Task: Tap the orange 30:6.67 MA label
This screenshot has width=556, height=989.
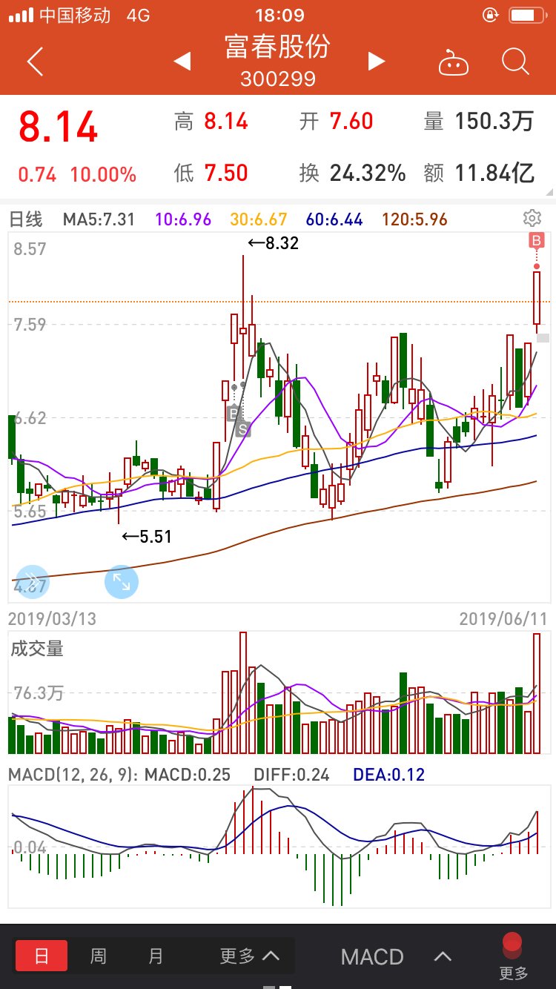Action: click(x=258, y=219)
